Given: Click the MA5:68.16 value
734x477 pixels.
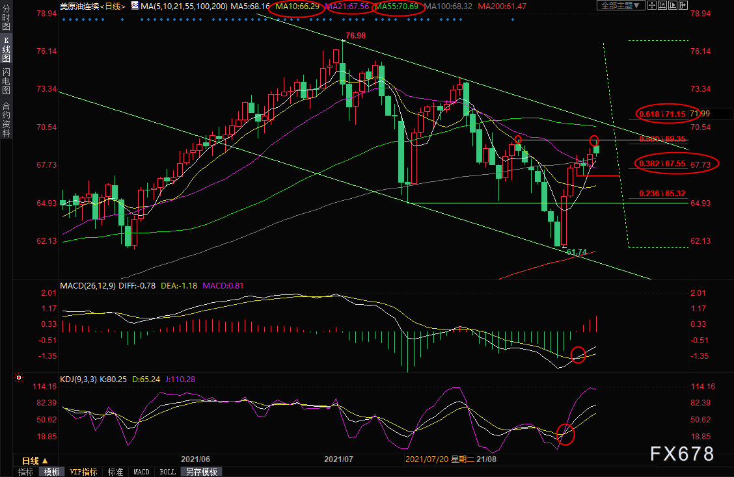Looking at the screenshot, I should click(251, 6).
